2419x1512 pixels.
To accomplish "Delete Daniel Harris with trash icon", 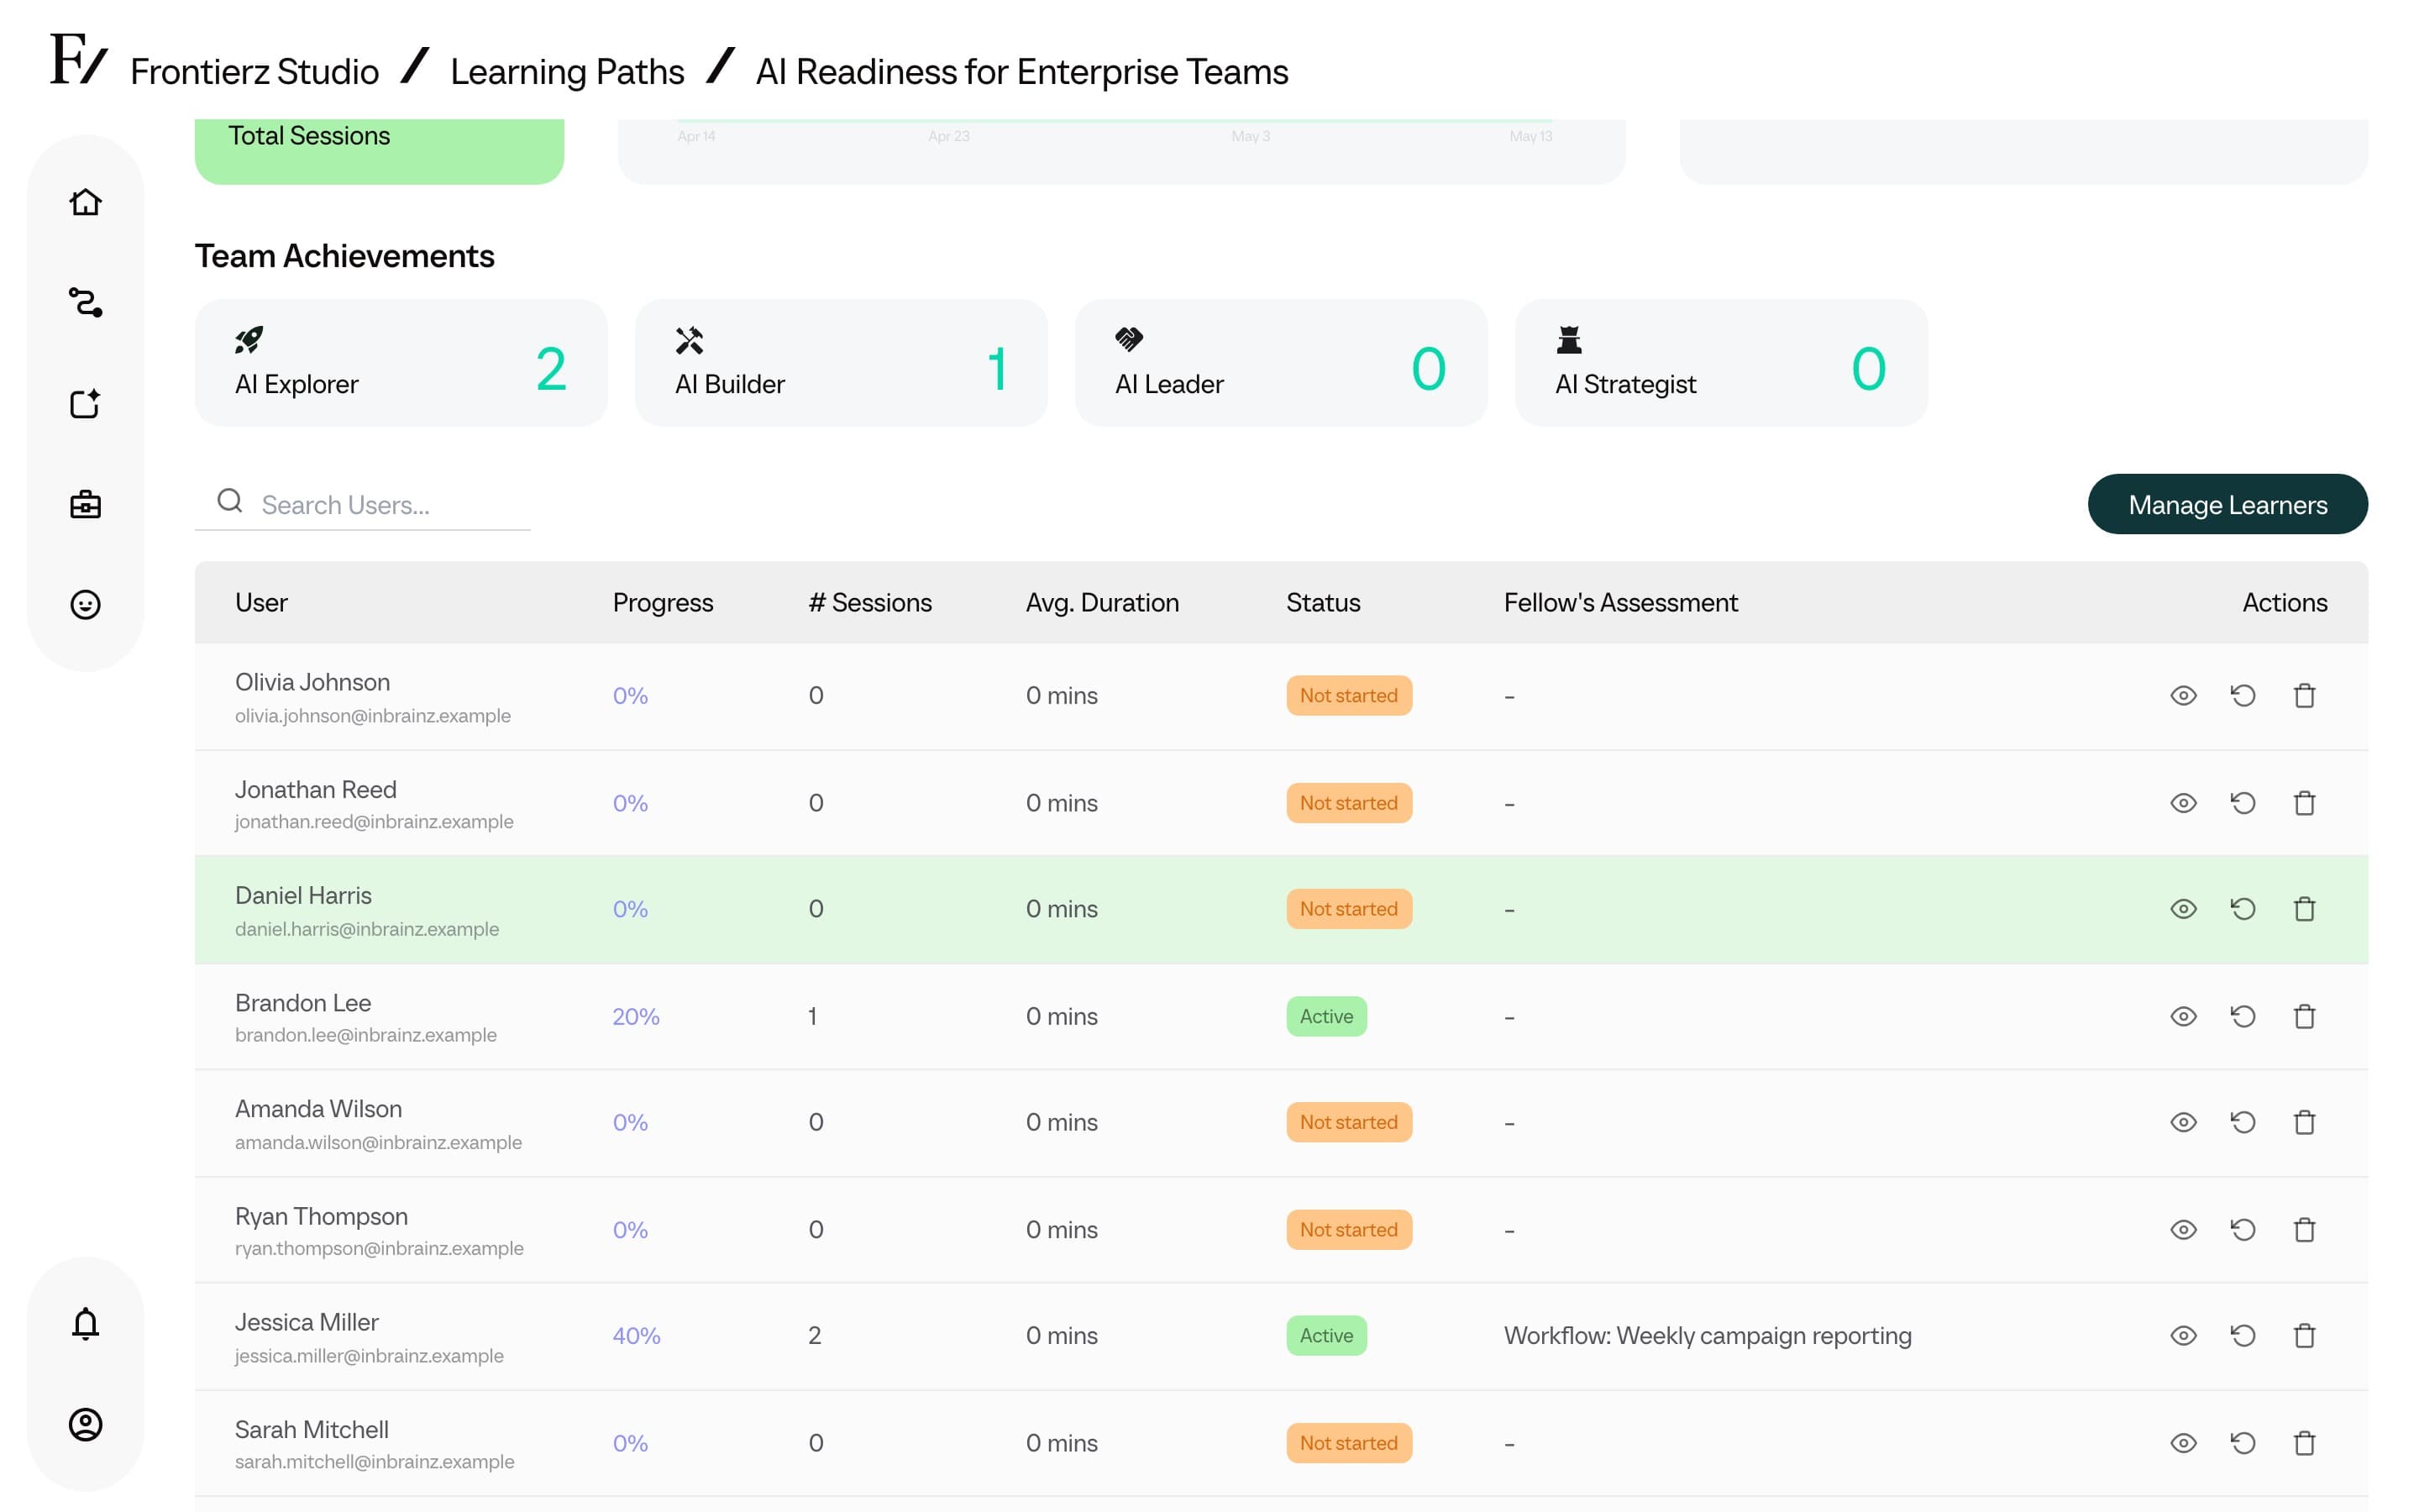I will (2304, 909).
